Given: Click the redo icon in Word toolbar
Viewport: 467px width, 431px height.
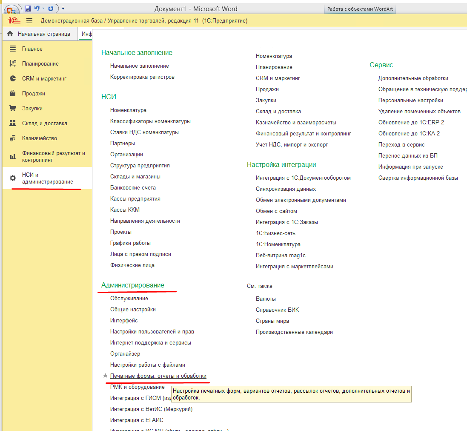Looking at the screenshot, I should pos(51,9).
